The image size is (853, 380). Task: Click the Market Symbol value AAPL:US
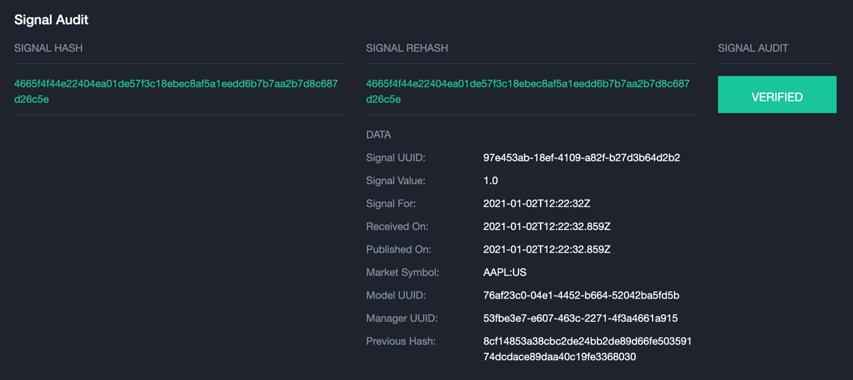pos(504,271)
